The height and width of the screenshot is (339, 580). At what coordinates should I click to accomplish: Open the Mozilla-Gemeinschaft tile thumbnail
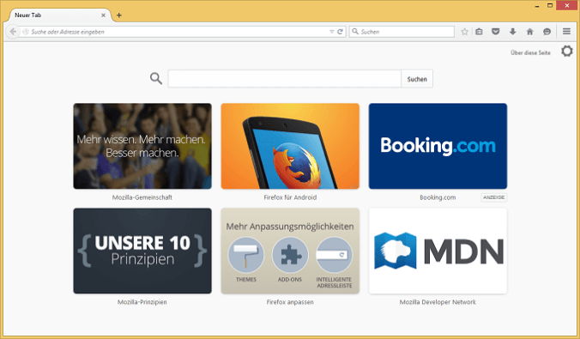coord(142,146)
